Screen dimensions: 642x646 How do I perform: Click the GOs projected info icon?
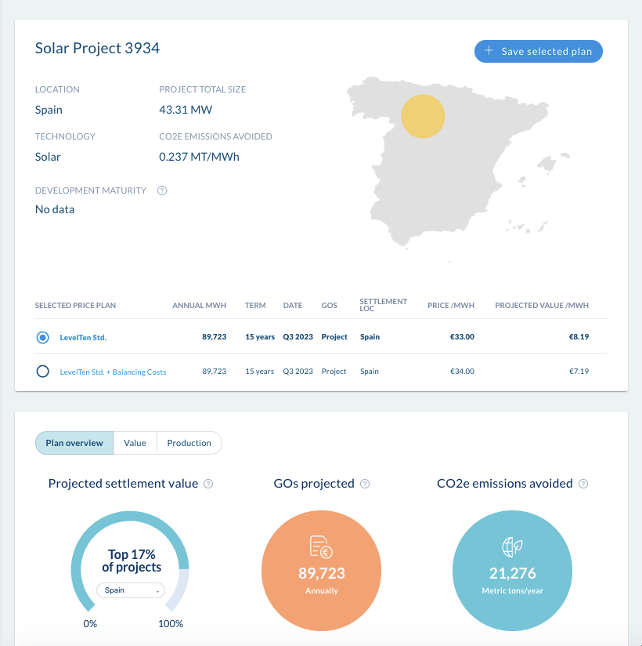364,484
